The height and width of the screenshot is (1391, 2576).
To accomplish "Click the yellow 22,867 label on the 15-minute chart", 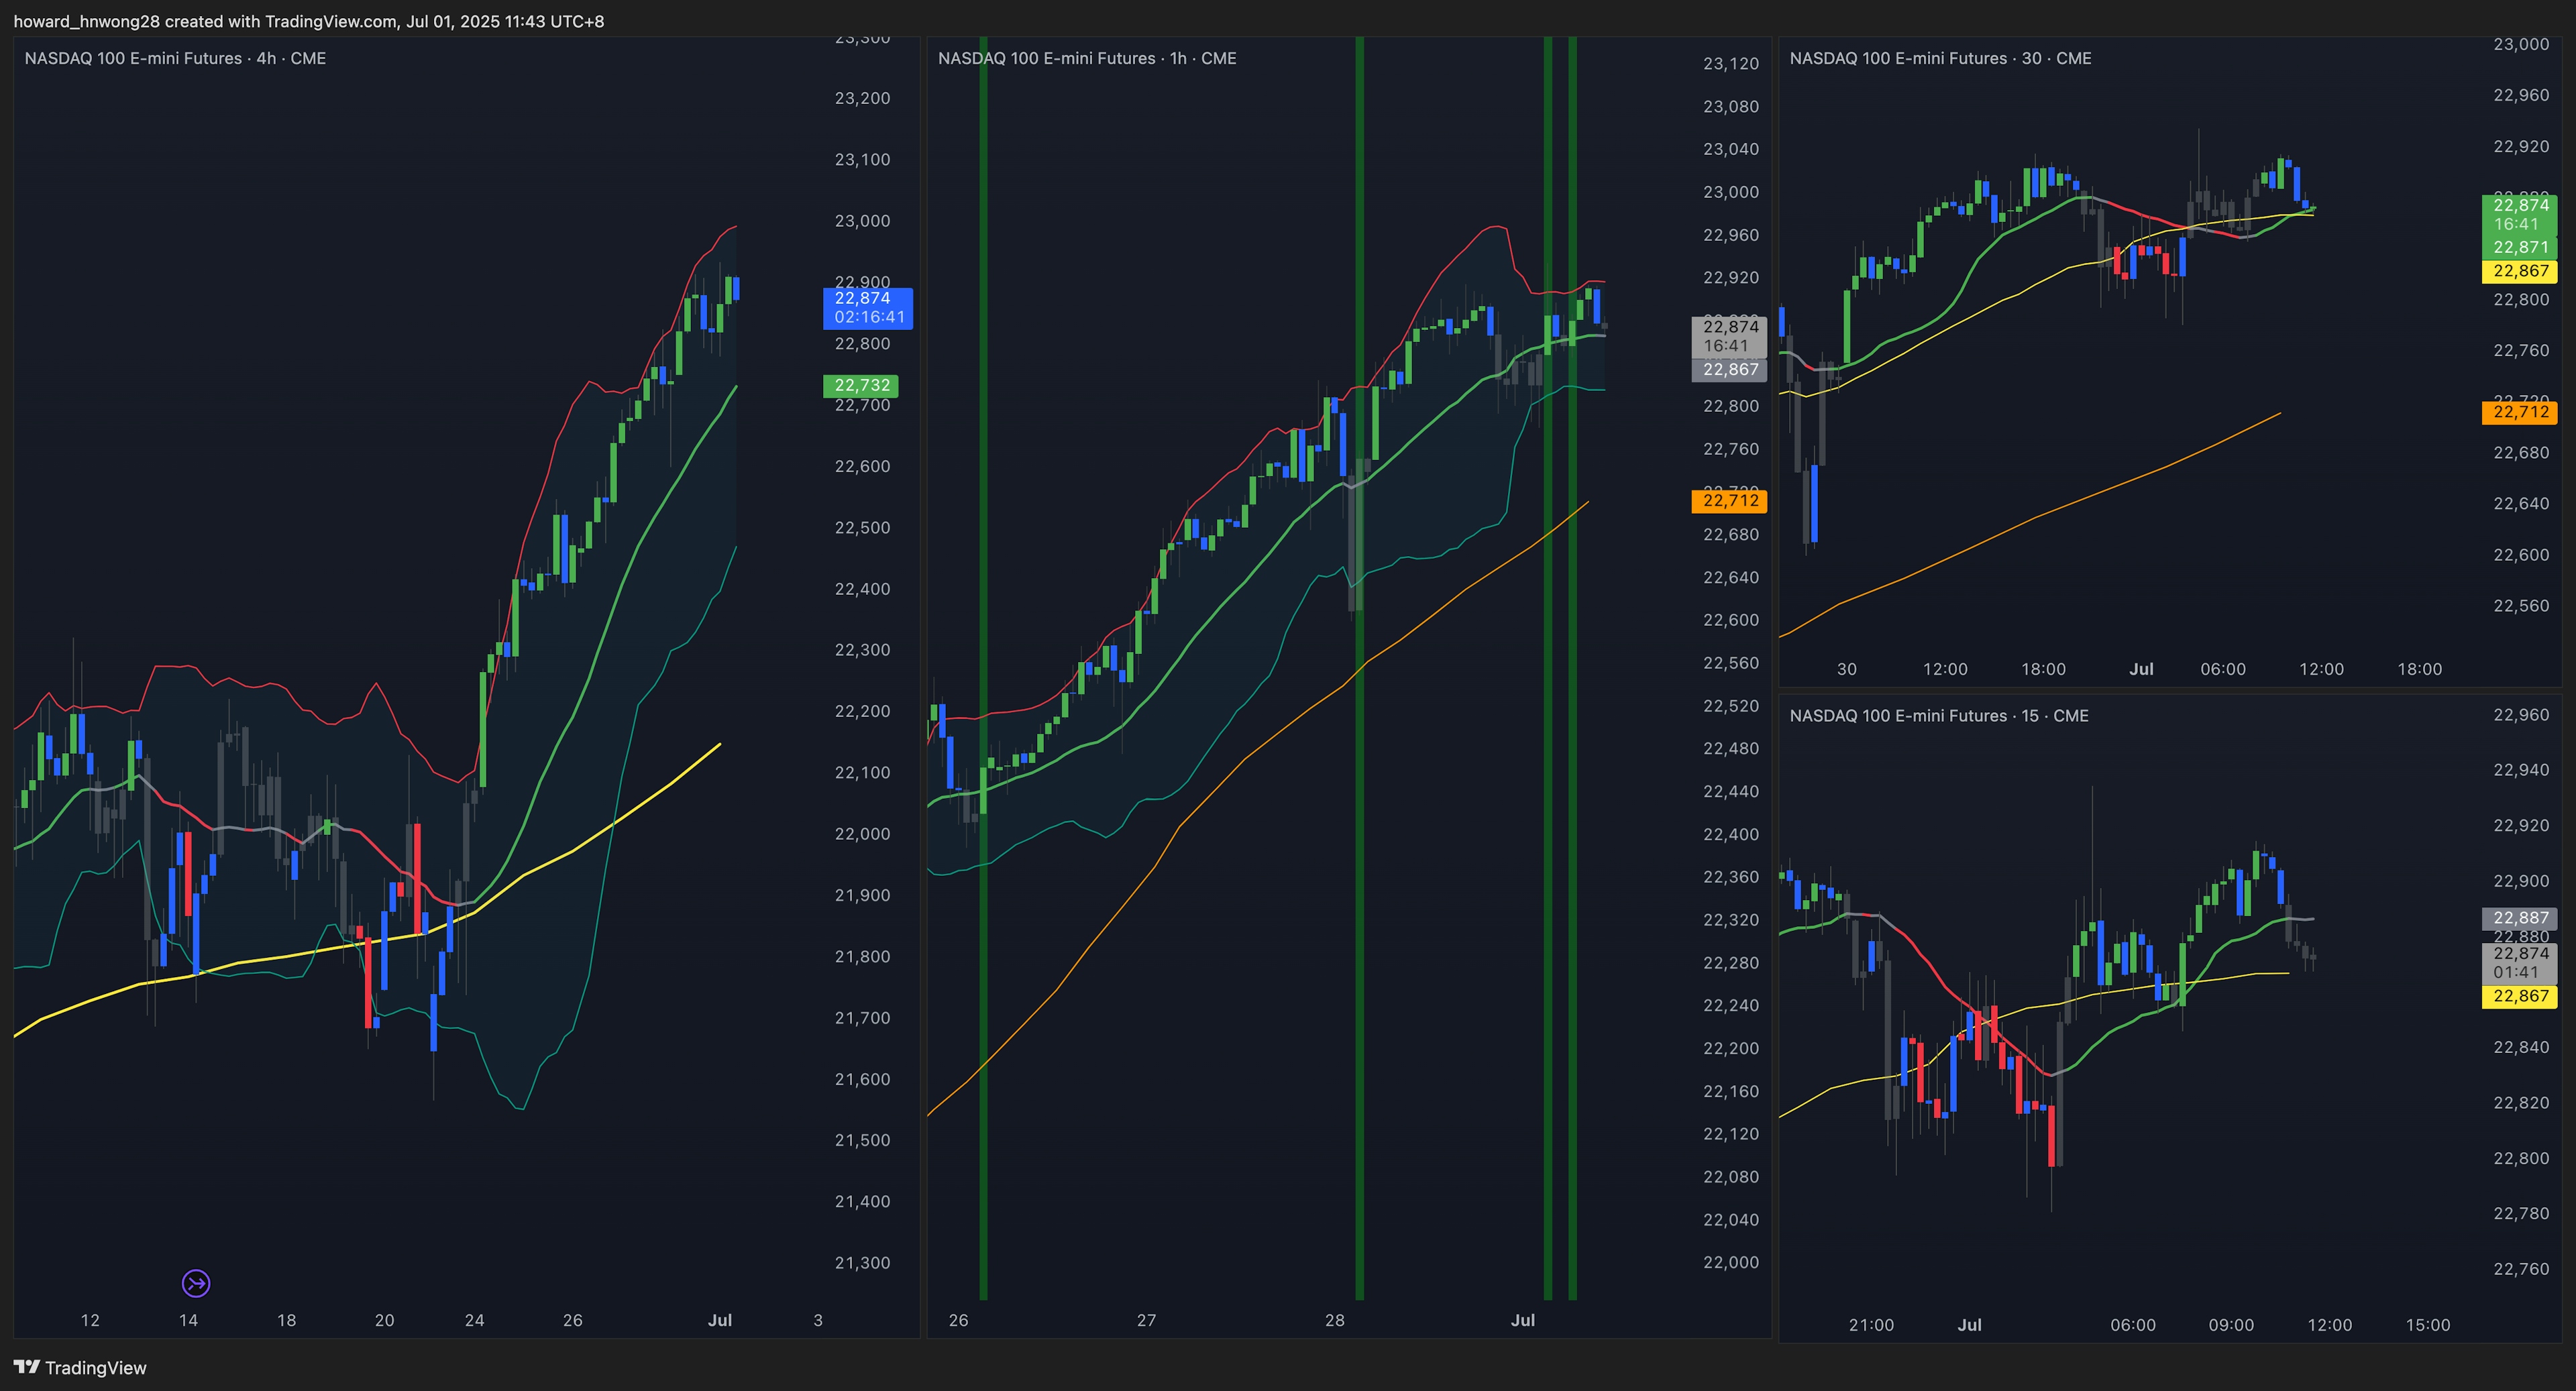I will pos(2519,996).
